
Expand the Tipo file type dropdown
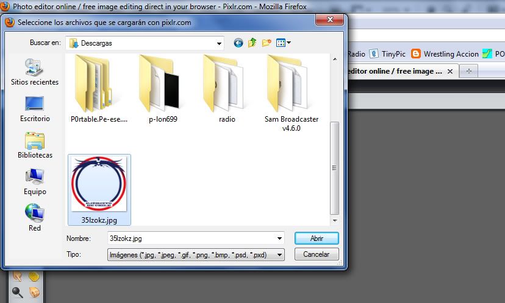point(279,254)
